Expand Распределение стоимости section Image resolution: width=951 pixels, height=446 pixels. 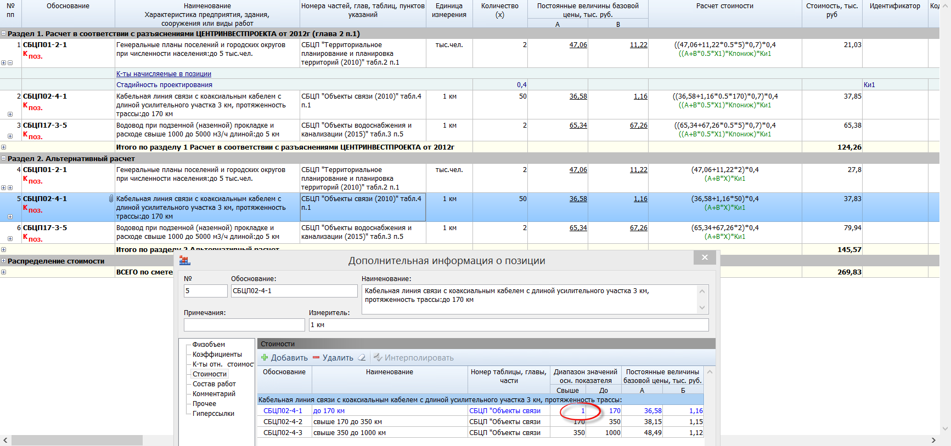(4, 261)
